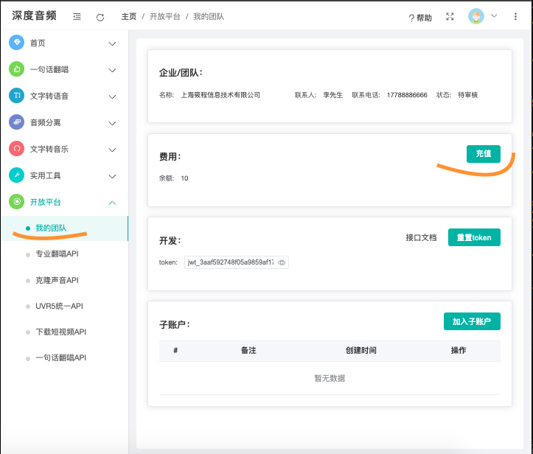Click the 加入子账户 button

click(472, 321)
